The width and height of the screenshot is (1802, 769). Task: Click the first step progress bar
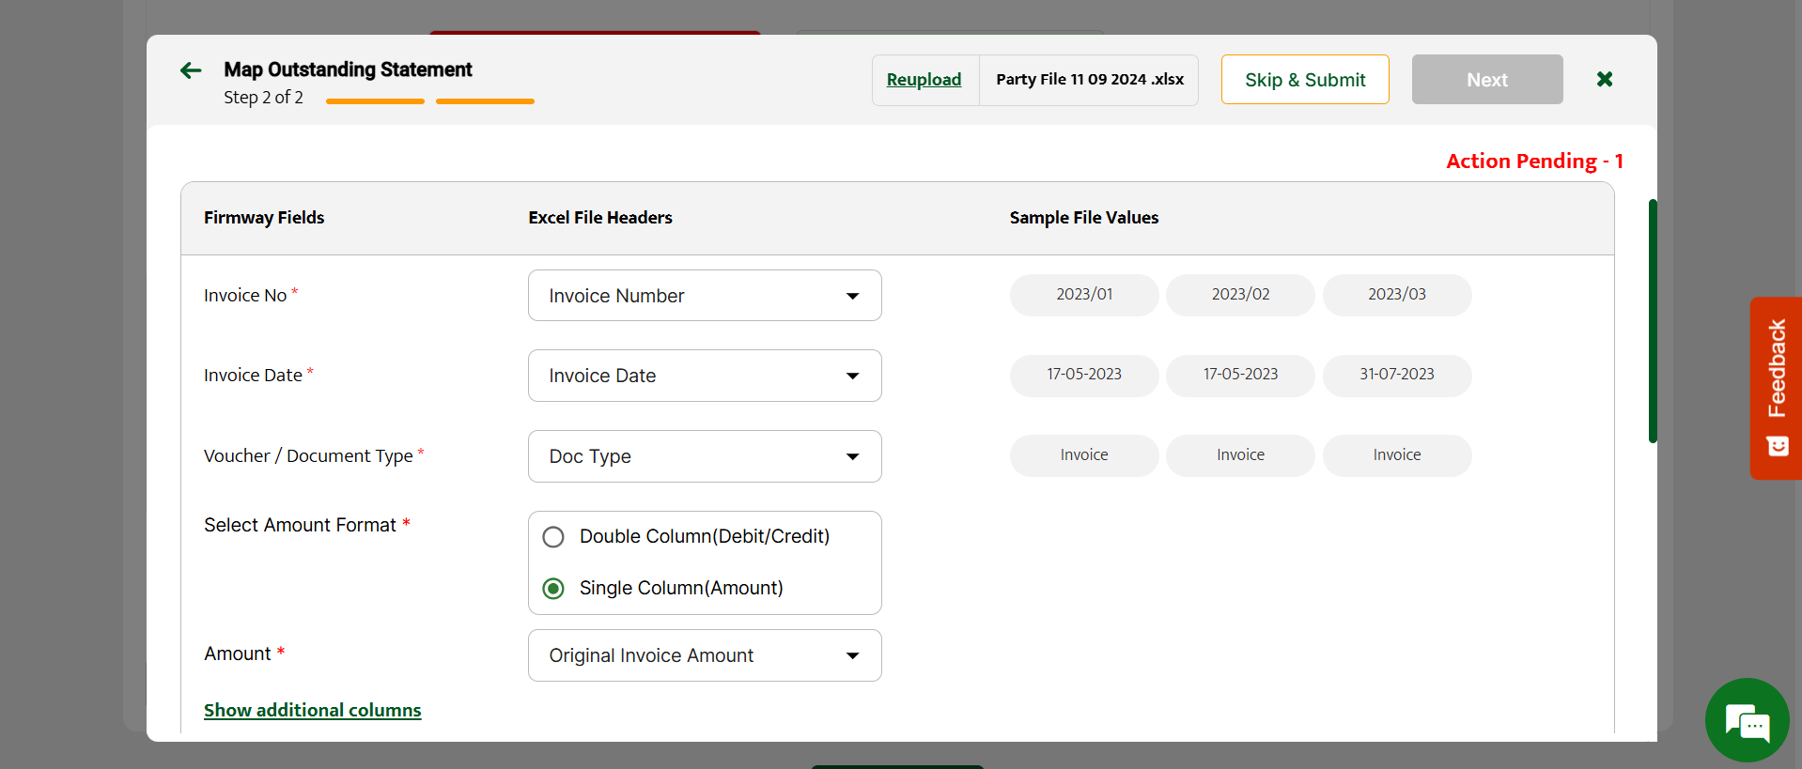click(375, 101)
